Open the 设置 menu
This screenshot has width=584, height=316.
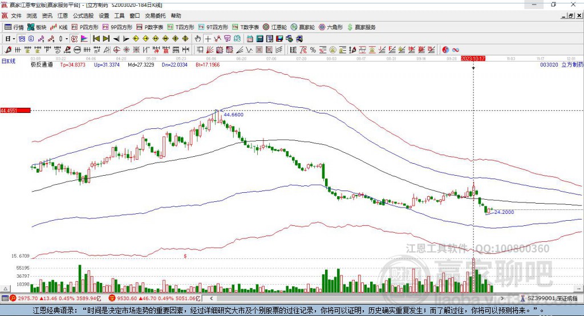104,15
